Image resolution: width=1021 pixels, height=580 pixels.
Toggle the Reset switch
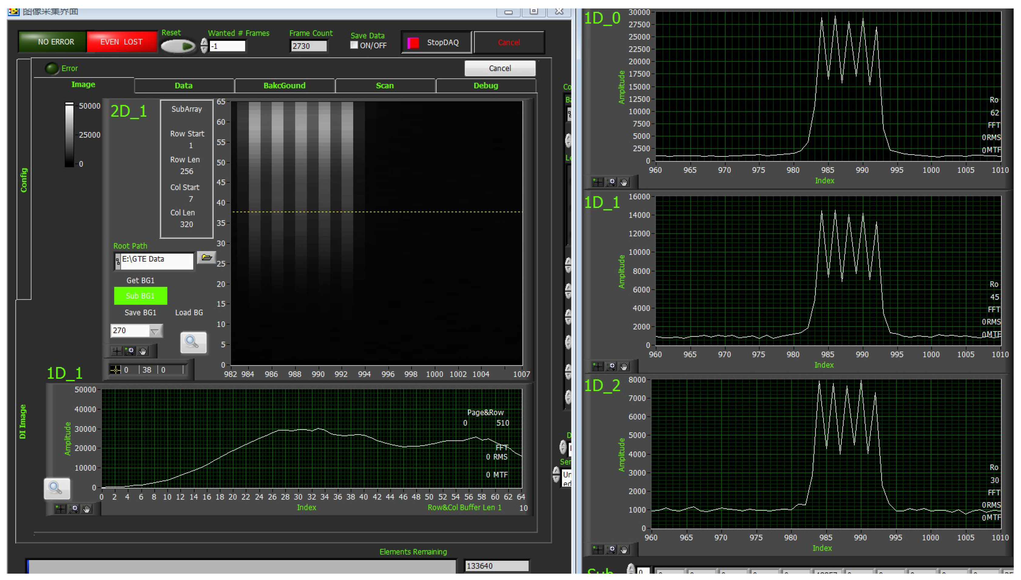[178, 46]
